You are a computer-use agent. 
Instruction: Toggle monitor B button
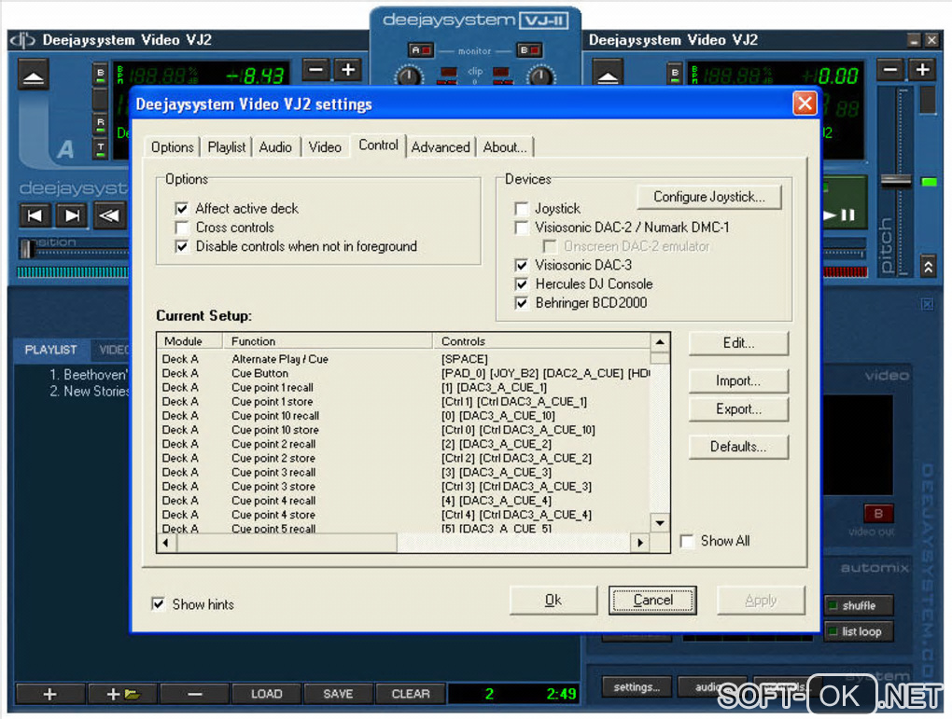[529, 50]
